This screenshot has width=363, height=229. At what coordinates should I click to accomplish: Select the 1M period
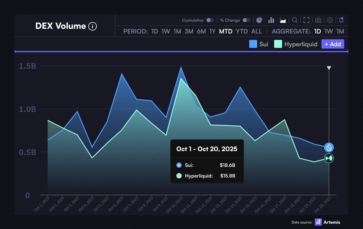click(177, 31)
